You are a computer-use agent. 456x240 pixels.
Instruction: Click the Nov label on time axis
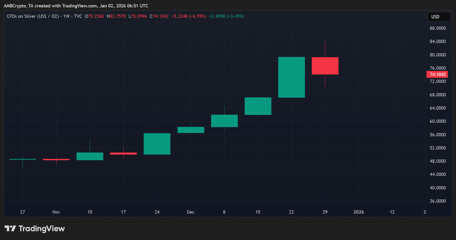(x=56, y=212)
